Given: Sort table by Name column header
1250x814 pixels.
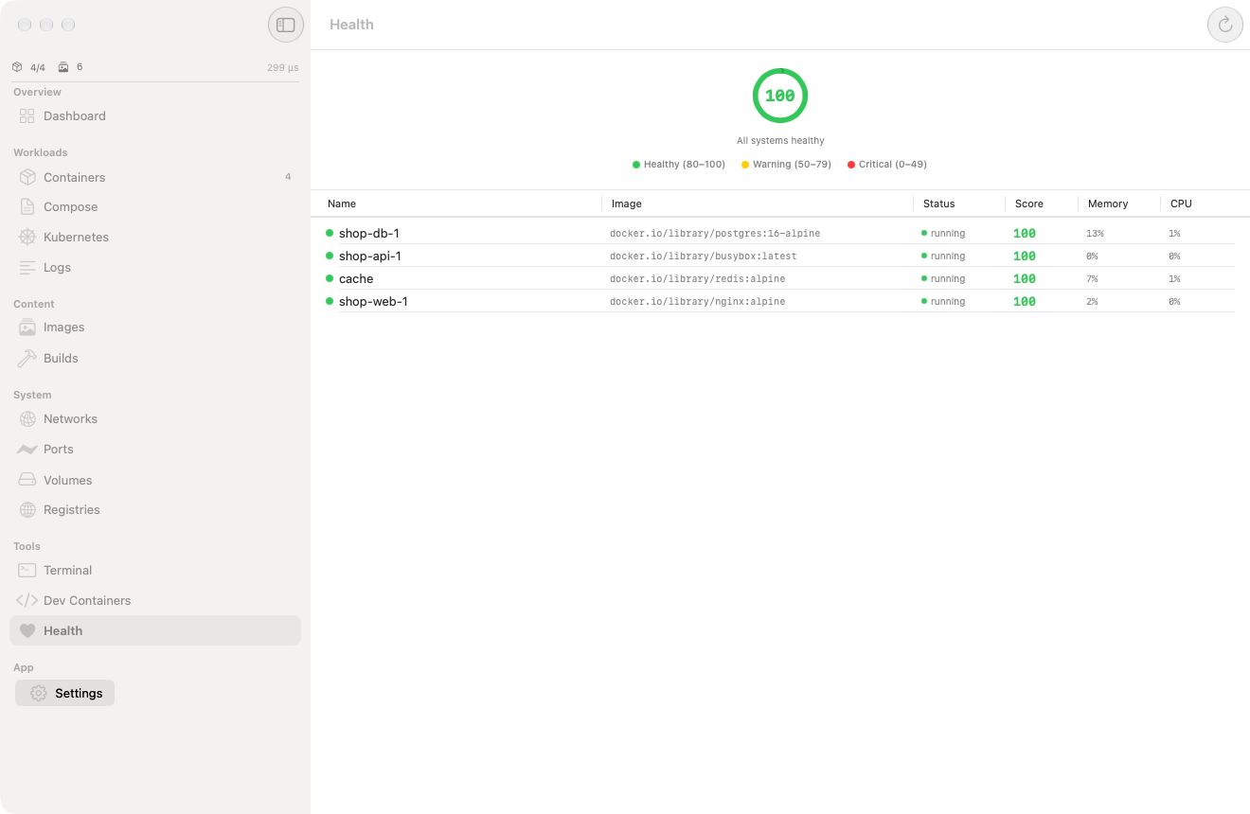Looking at the screenshot, I should (x=342, y=203).
